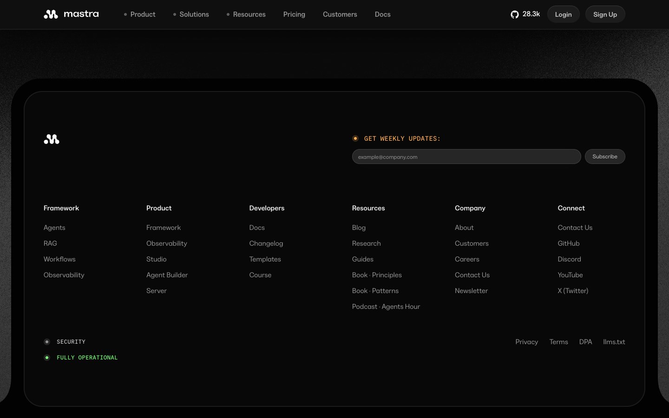Image resolution: width=669 pixels, height=418 pixels.
Task: Open the Pricing page from navbar
Action: click(x=294, y=14)
